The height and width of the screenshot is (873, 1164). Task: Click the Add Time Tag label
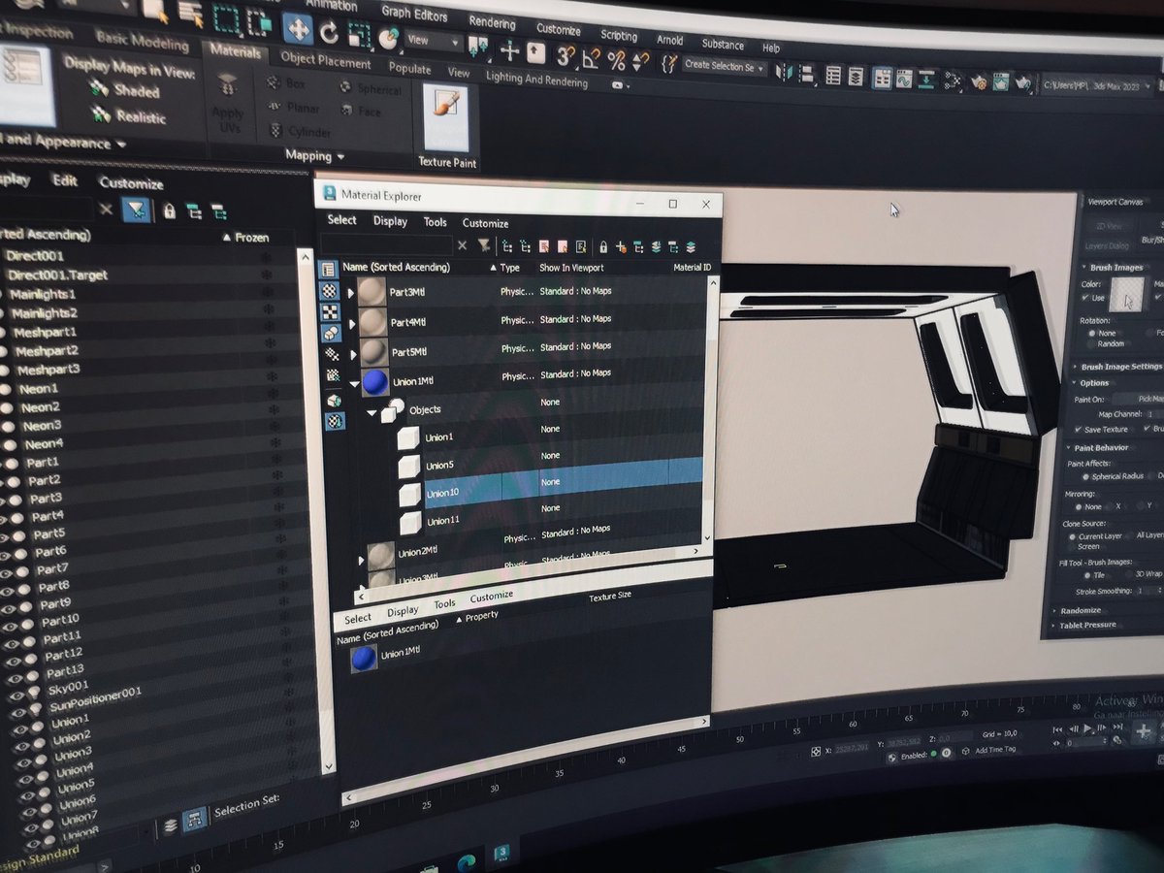[995, 749]
